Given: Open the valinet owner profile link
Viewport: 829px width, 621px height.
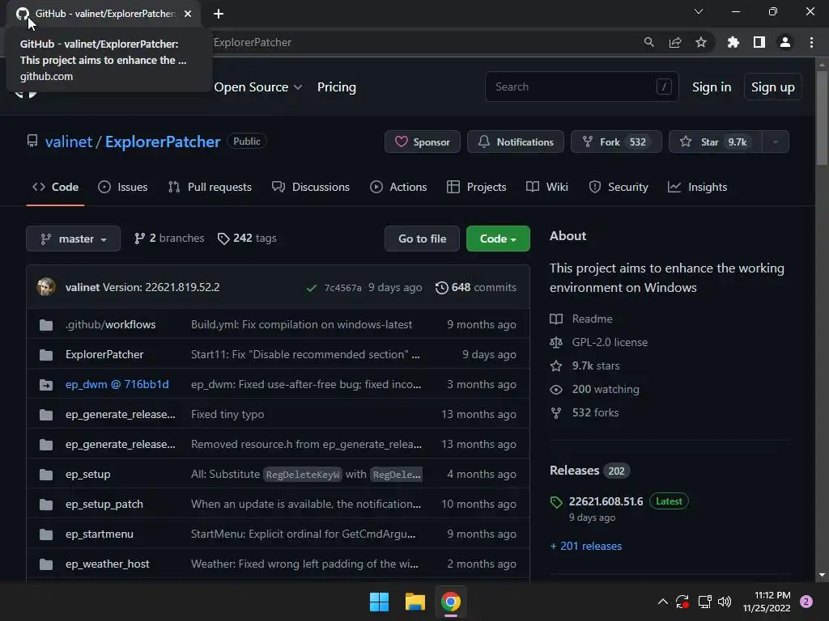Looking at the screenshot, I should pyautogui.click(x=69, y=142).
